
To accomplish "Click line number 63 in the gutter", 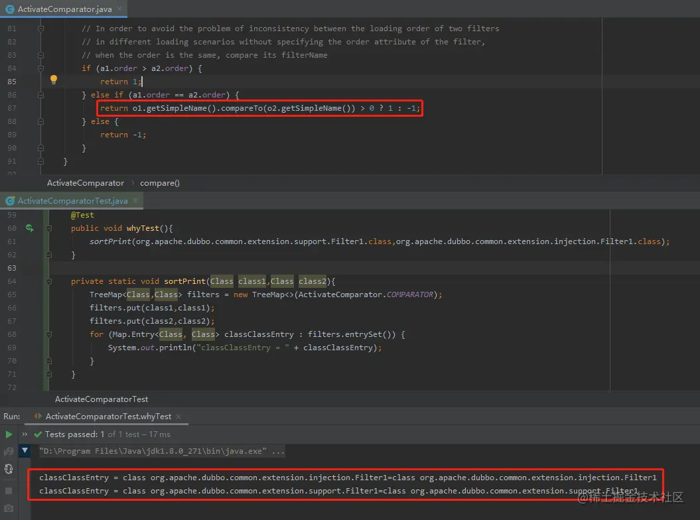I will coord(11,268).
